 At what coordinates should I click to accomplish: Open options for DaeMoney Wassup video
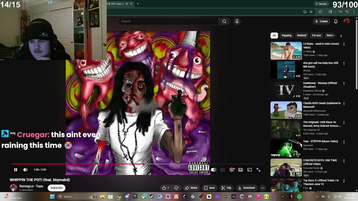(344, 83)
